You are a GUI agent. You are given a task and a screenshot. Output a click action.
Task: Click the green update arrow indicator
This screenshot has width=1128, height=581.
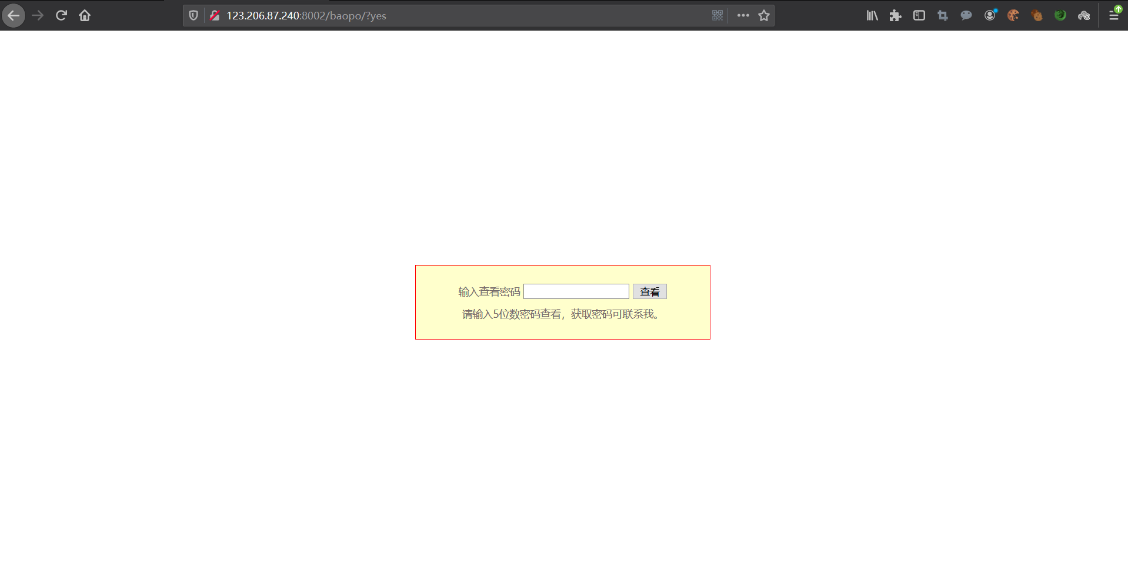point(1118,9)
